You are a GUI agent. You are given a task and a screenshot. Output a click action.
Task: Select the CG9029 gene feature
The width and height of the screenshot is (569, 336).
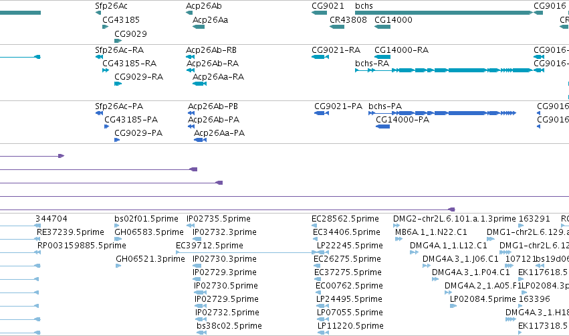[x=118, y=41]
